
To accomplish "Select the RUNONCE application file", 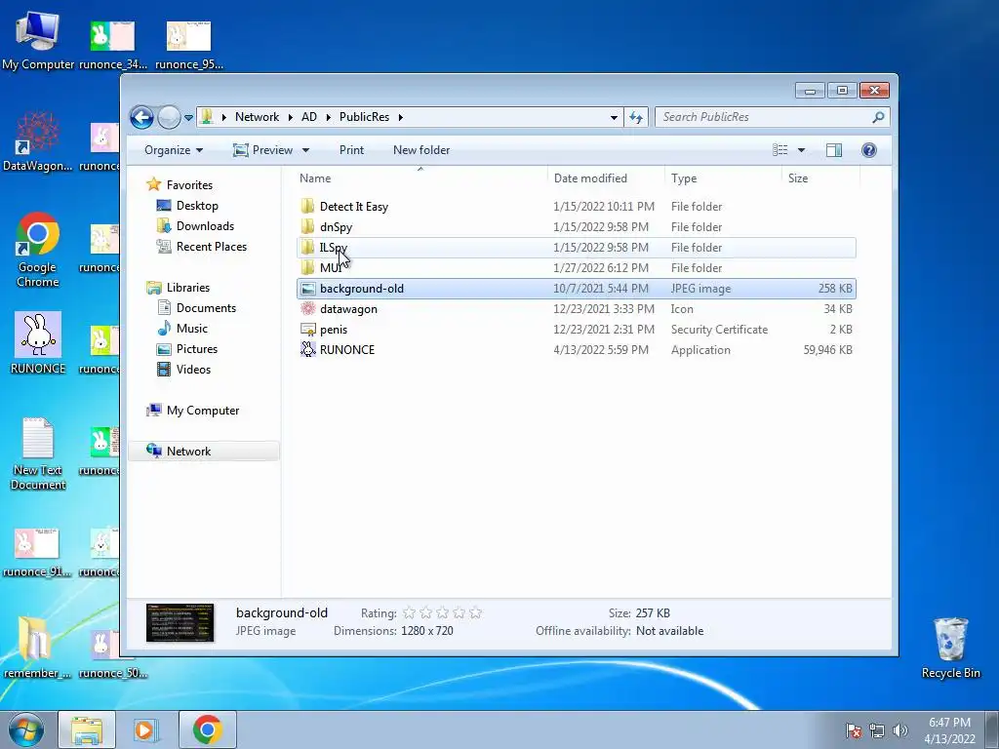I will point(576,350).
